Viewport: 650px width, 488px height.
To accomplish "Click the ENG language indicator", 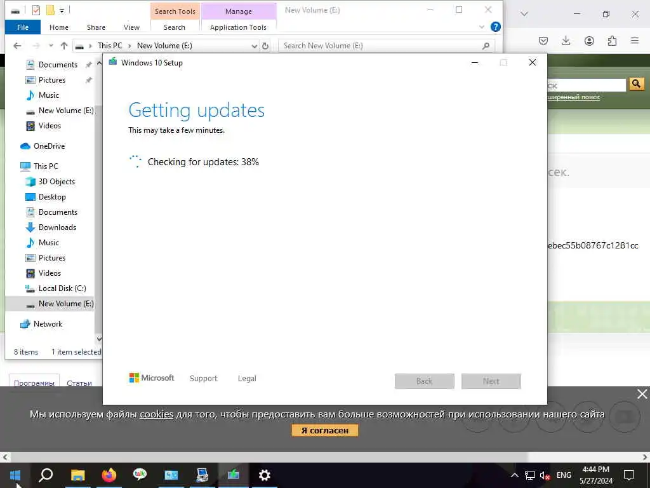I will [564, 475].
